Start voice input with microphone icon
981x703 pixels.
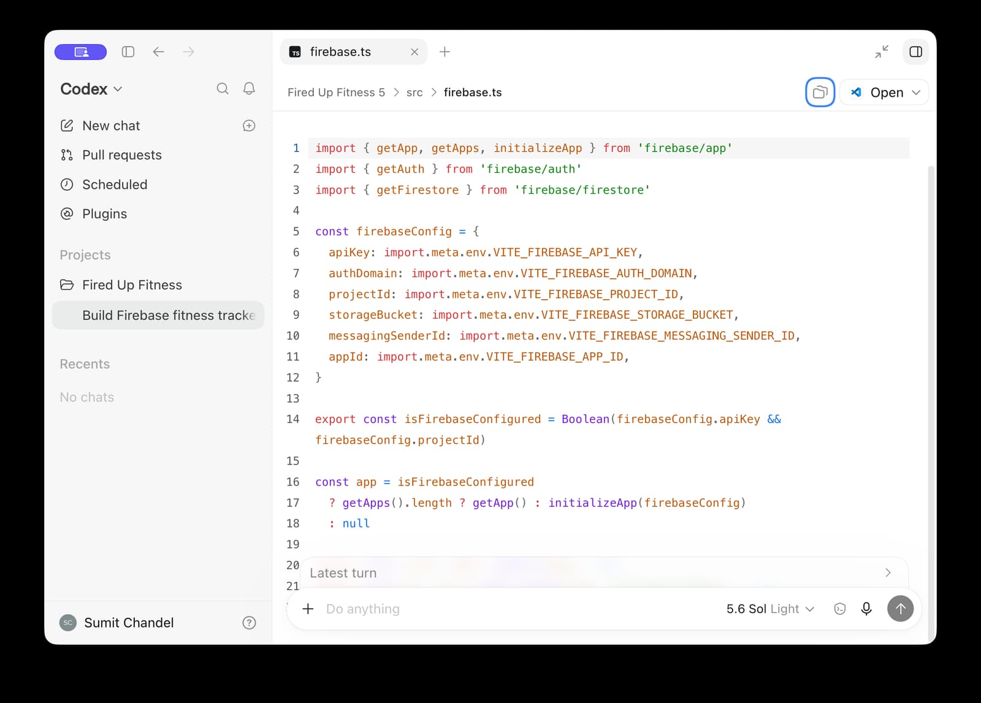(x=866, y=609)
